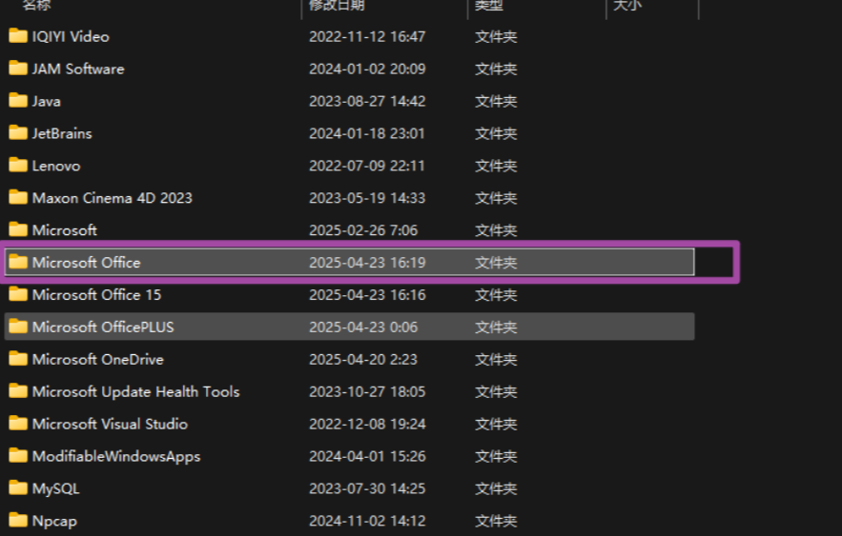Click the Microsoft OneDrive folder name
842x536 pixels.
[x=97, y=359]
